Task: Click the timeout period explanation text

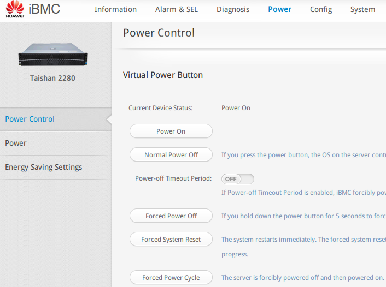Action: coord(303,193)
